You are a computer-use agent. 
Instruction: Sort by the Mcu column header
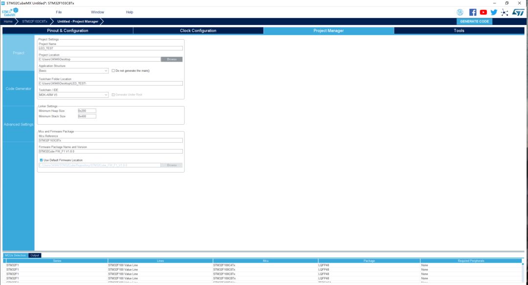click(x=265, y=261)
